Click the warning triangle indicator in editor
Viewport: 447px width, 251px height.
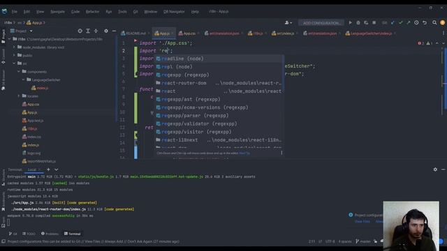point(430,43)
